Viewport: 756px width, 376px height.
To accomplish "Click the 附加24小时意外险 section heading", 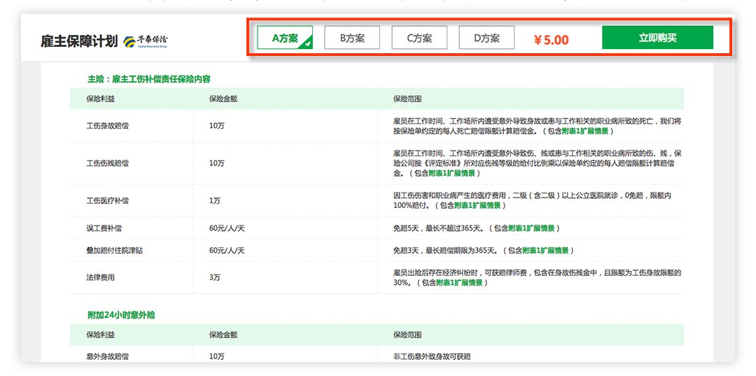I will (121, 315).
